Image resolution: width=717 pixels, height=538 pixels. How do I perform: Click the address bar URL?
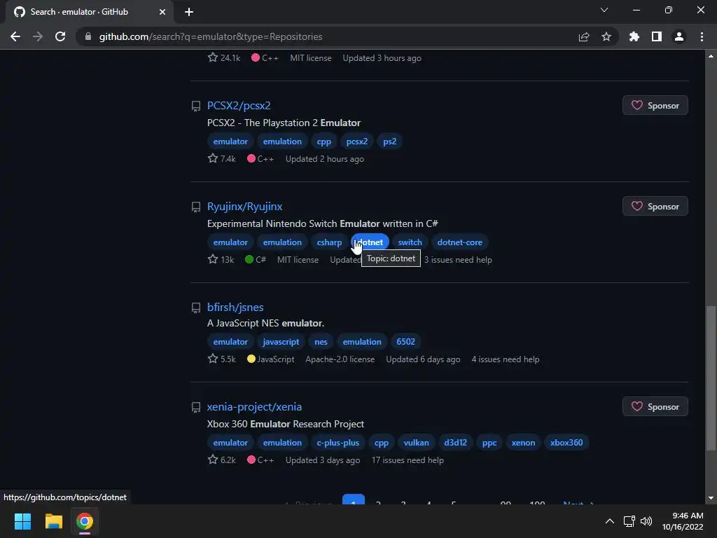point(210,36)
